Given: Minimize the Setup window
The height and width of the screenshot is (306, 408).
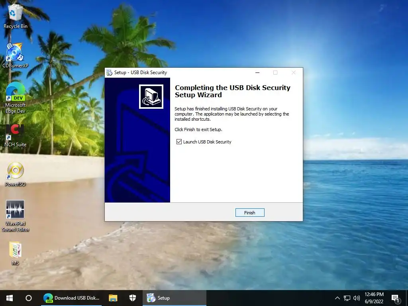Looking at the screenshot, I should tap(257, 73).
